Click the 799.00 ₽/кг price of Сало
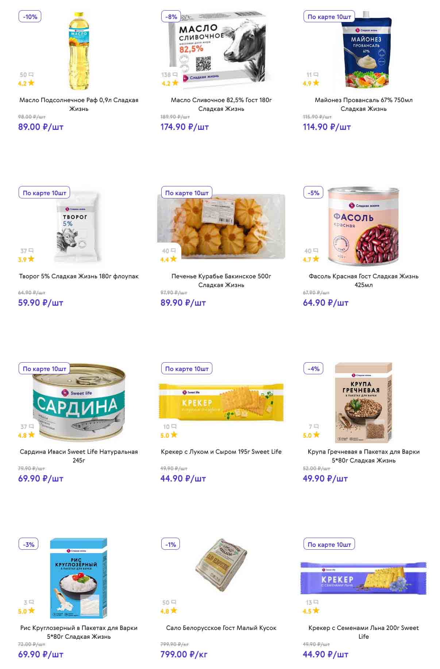 click(184, 654)
